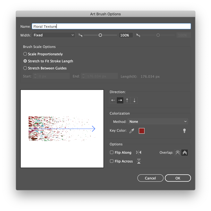
Task: Enable the Flip Across checkbox
Action: tap(112, 161)
